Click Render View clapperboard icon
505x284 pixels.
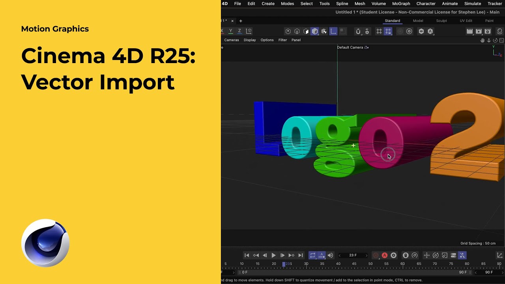469,31
